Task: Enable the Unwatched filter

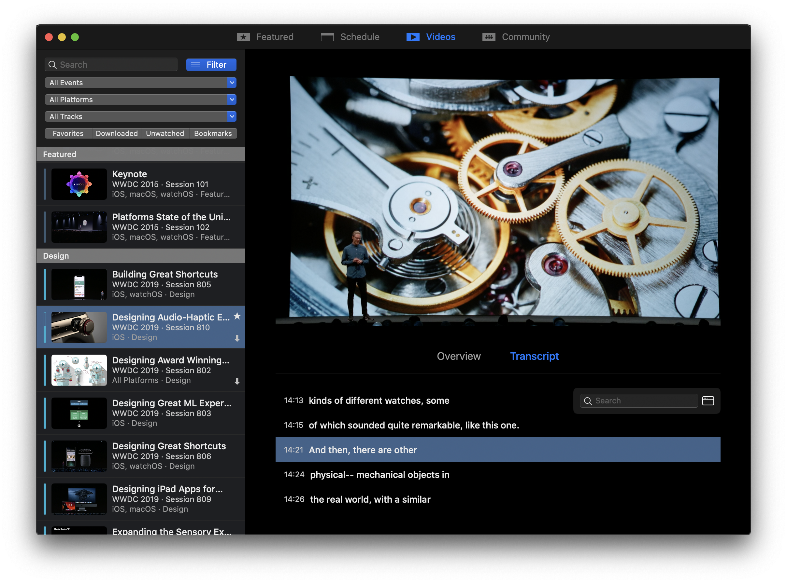Action: (165, 133)
